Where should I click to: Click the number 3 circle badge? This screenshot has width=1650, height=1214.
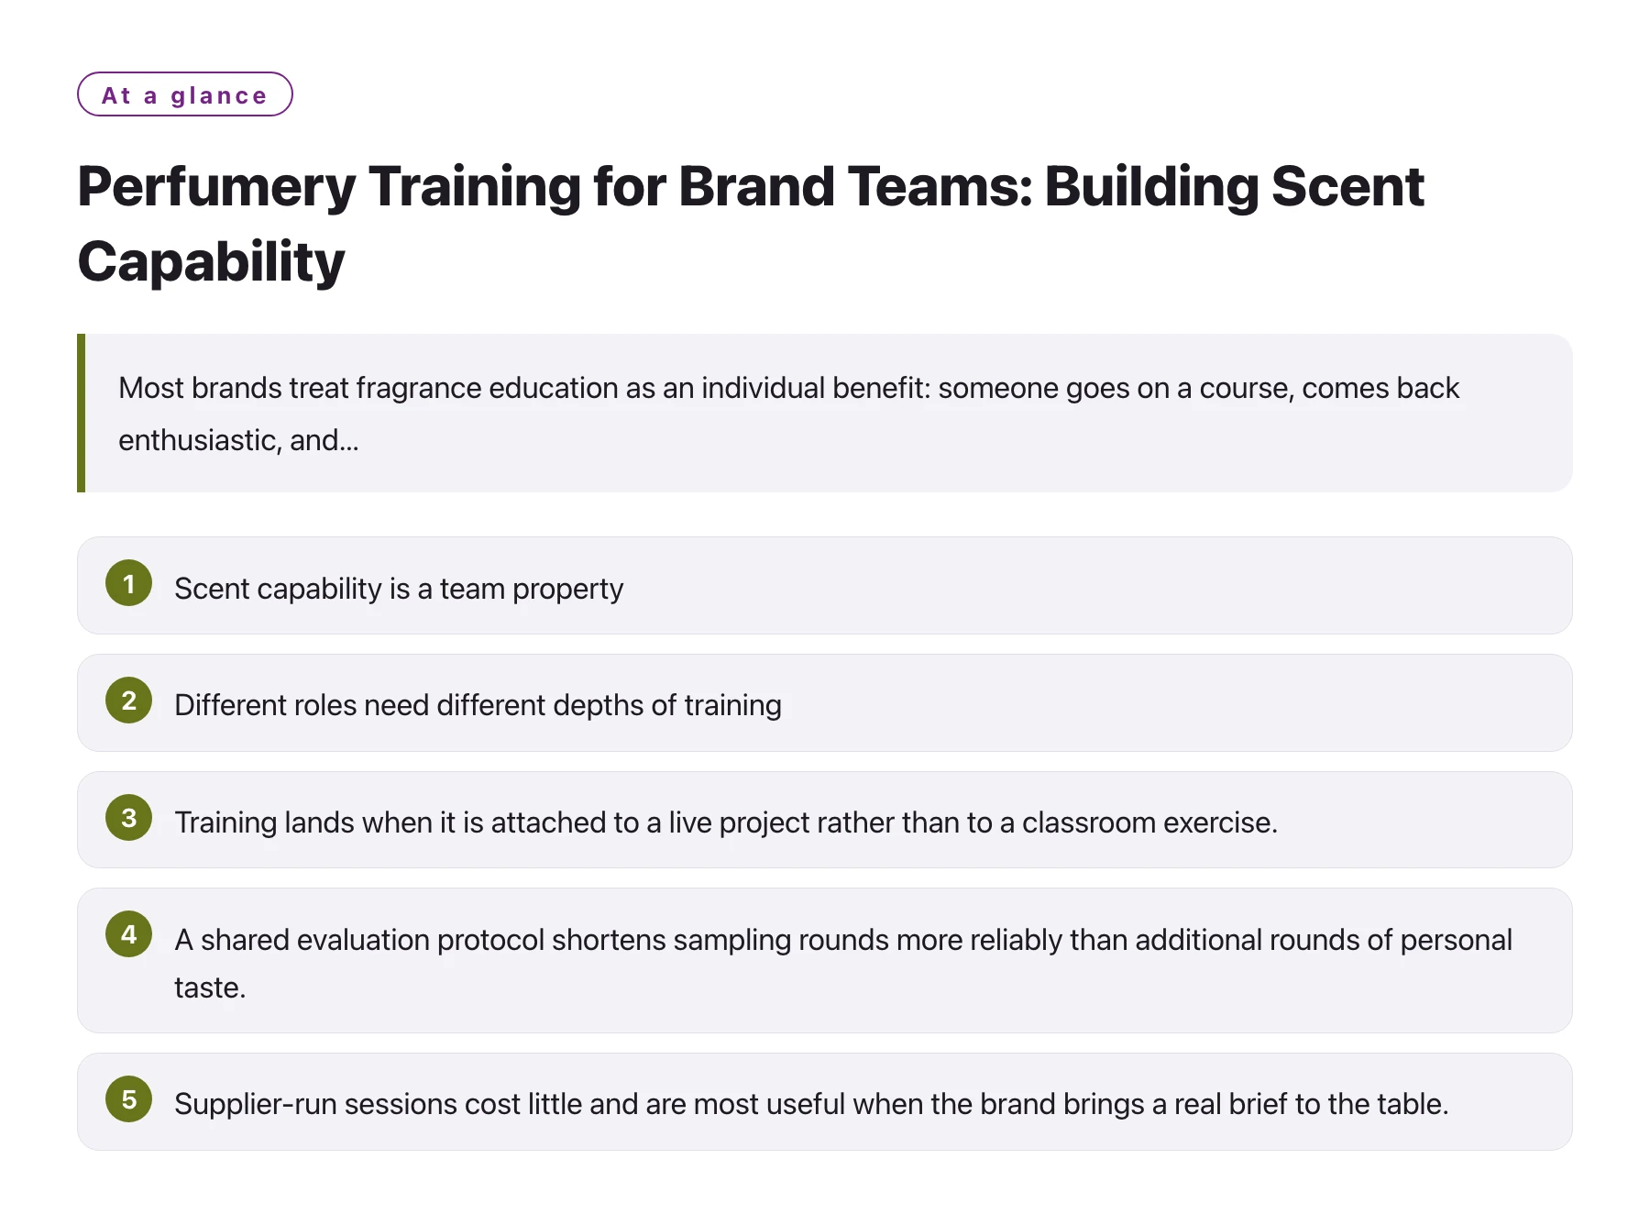coord(128,818)
